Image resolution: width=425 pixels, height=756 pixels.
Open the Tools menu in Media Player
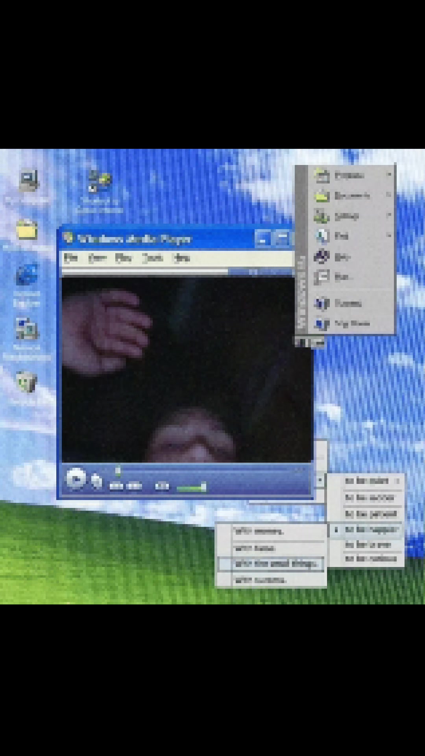click(153, 258)
